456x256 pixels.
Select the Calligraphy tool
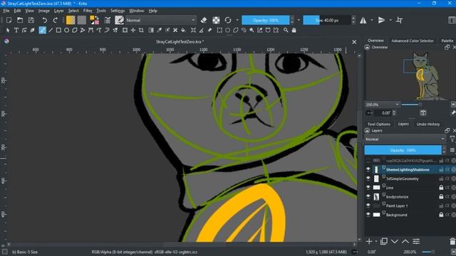click(33, 30)
